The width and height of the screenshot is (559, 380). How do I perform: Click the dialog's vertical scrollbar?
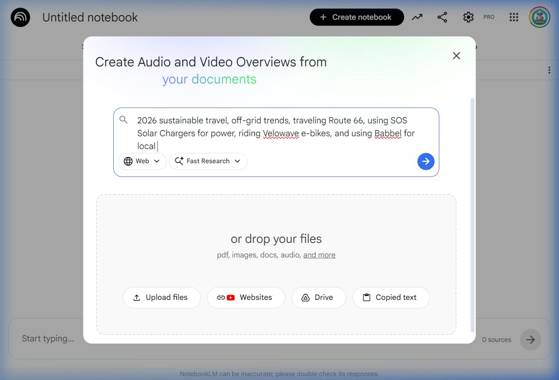[x=473, y=214]
